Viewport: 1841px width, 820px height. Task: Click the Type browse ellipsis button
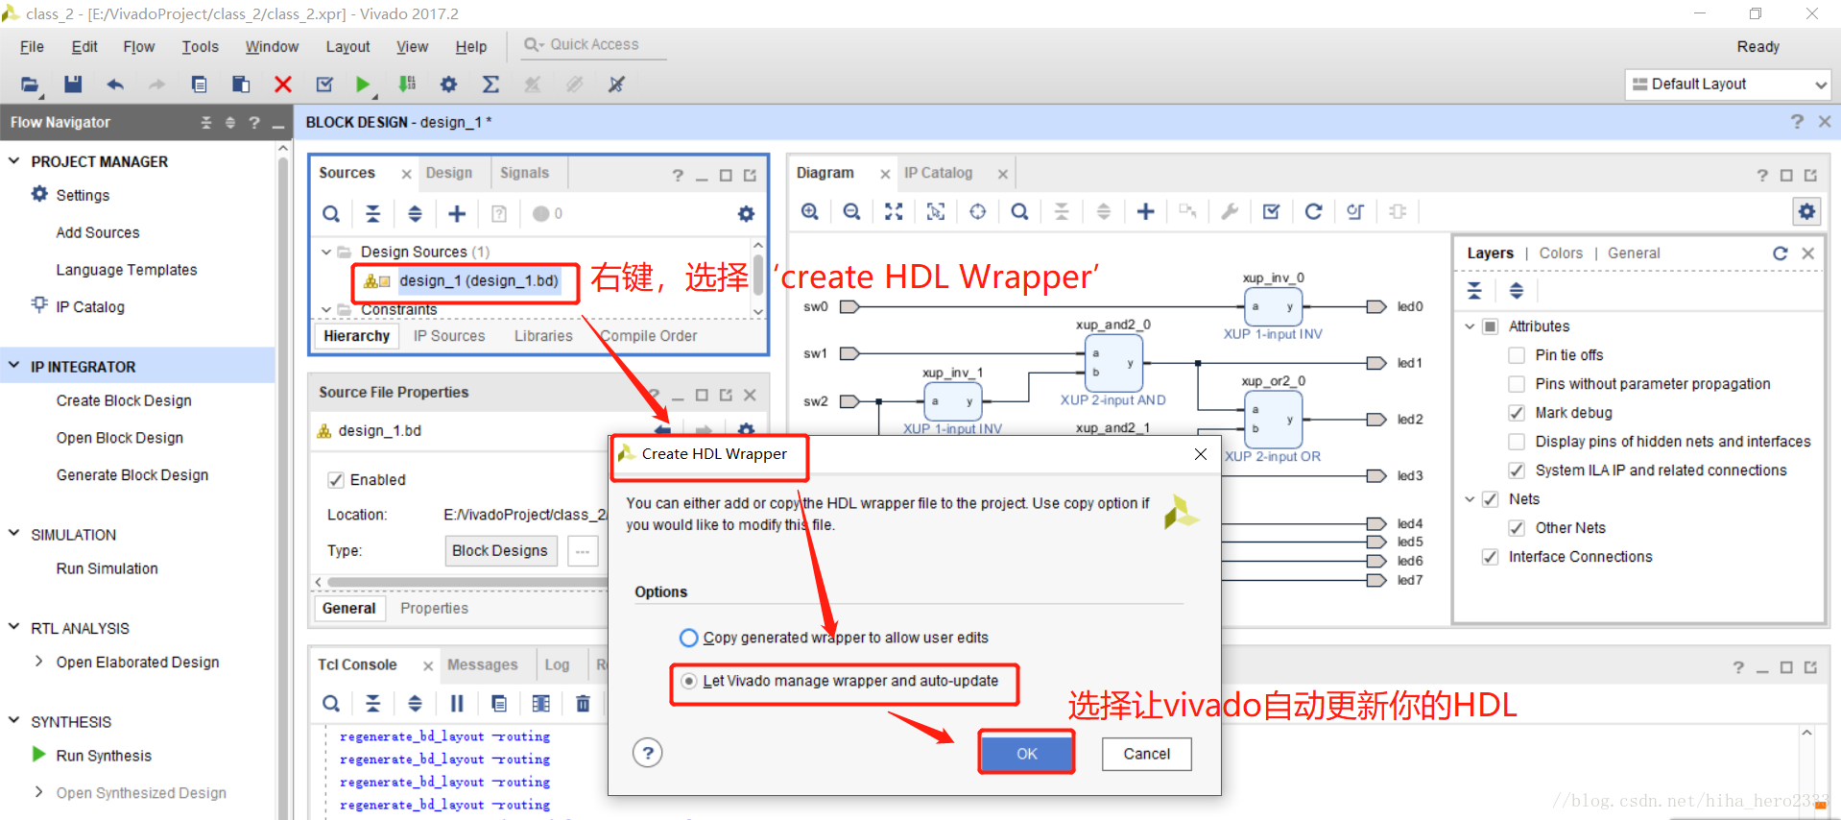point(583,551)
